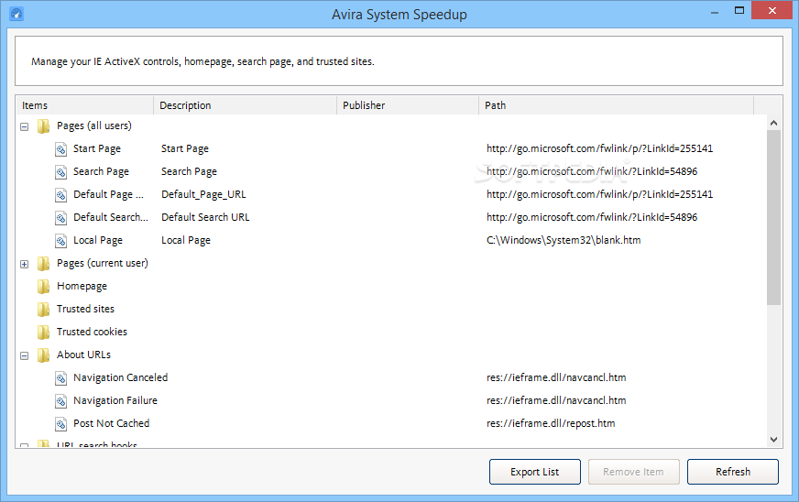Click Navigation Failure row's navcancl.htm path

point(556,400)
